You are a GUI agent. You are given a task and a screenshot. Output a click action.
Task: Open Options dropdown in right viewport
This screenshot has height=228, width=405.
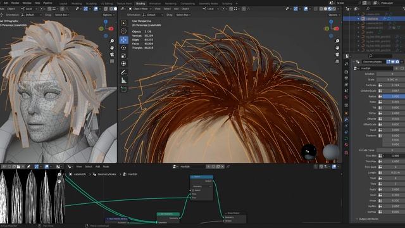pos(334,15)
